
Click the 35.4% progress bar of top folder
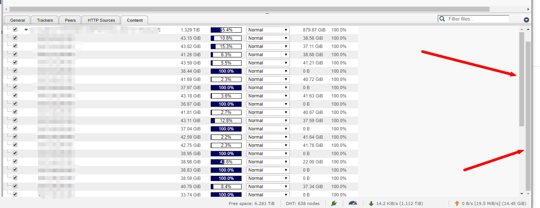pos(226,30)
